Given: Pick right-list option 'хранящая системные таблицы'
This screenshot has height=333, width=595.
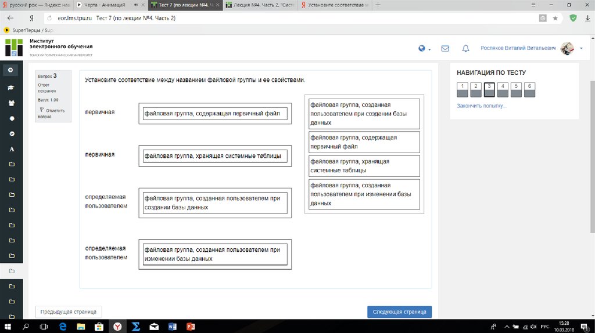Looking at the screenshot, I should (x=364, y=166).
